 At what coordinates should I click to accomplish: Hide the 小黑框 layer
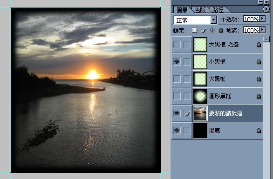177,62
